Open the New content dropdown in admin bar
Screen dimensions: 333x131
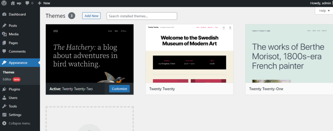pos(44,3)
